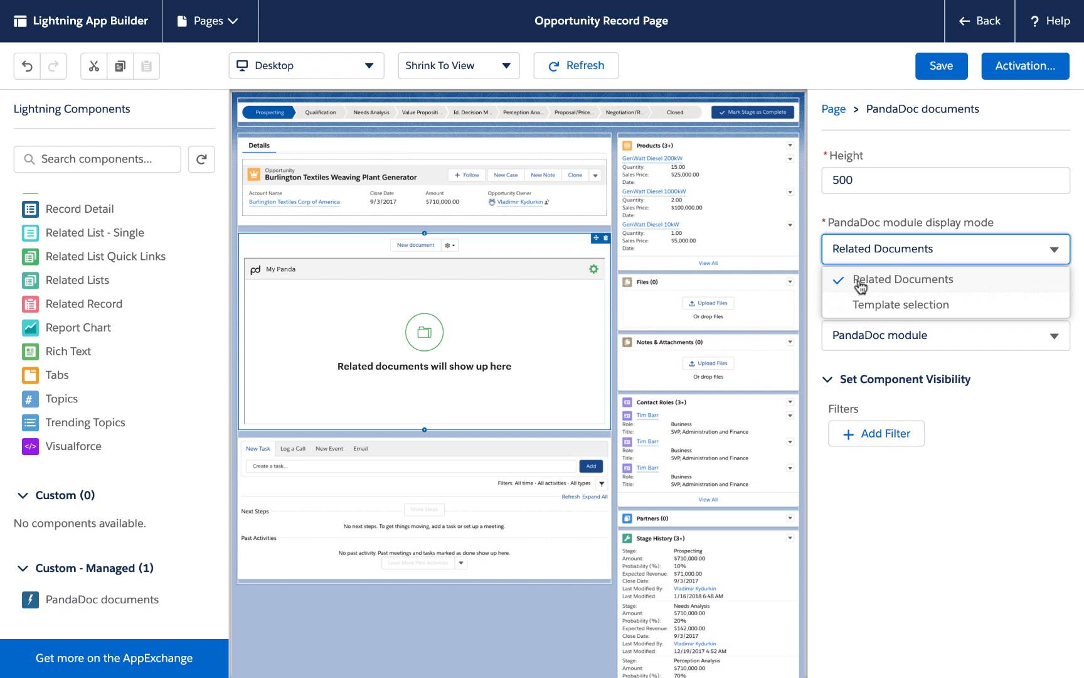Click the Search components field
The width and height of the screenshot is (1084, 678).
point(97,159)
